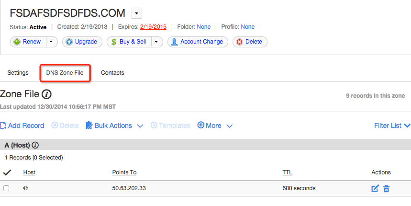
Task: Switch to the Settings tab
Action: (18, 73)
